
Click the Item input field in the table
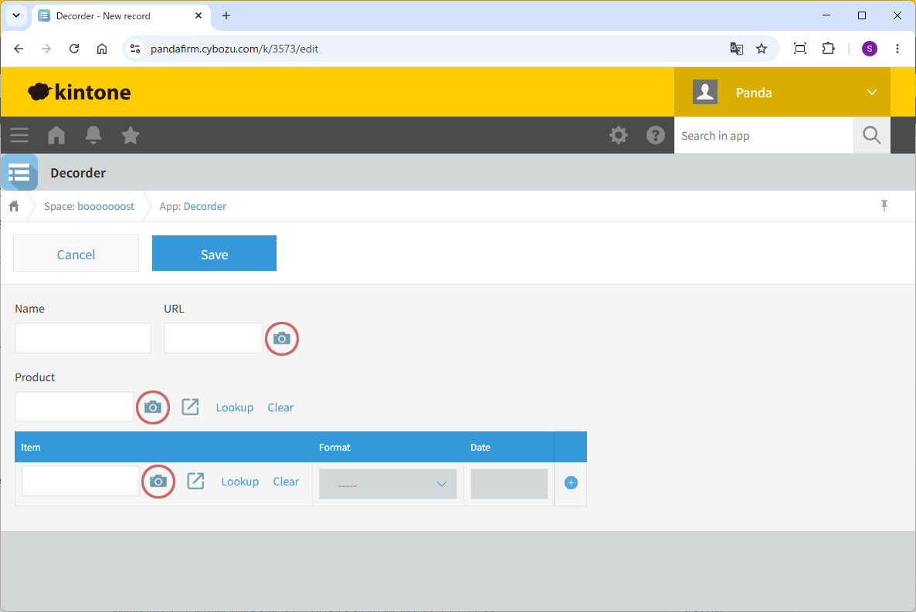tap(80, 481)
